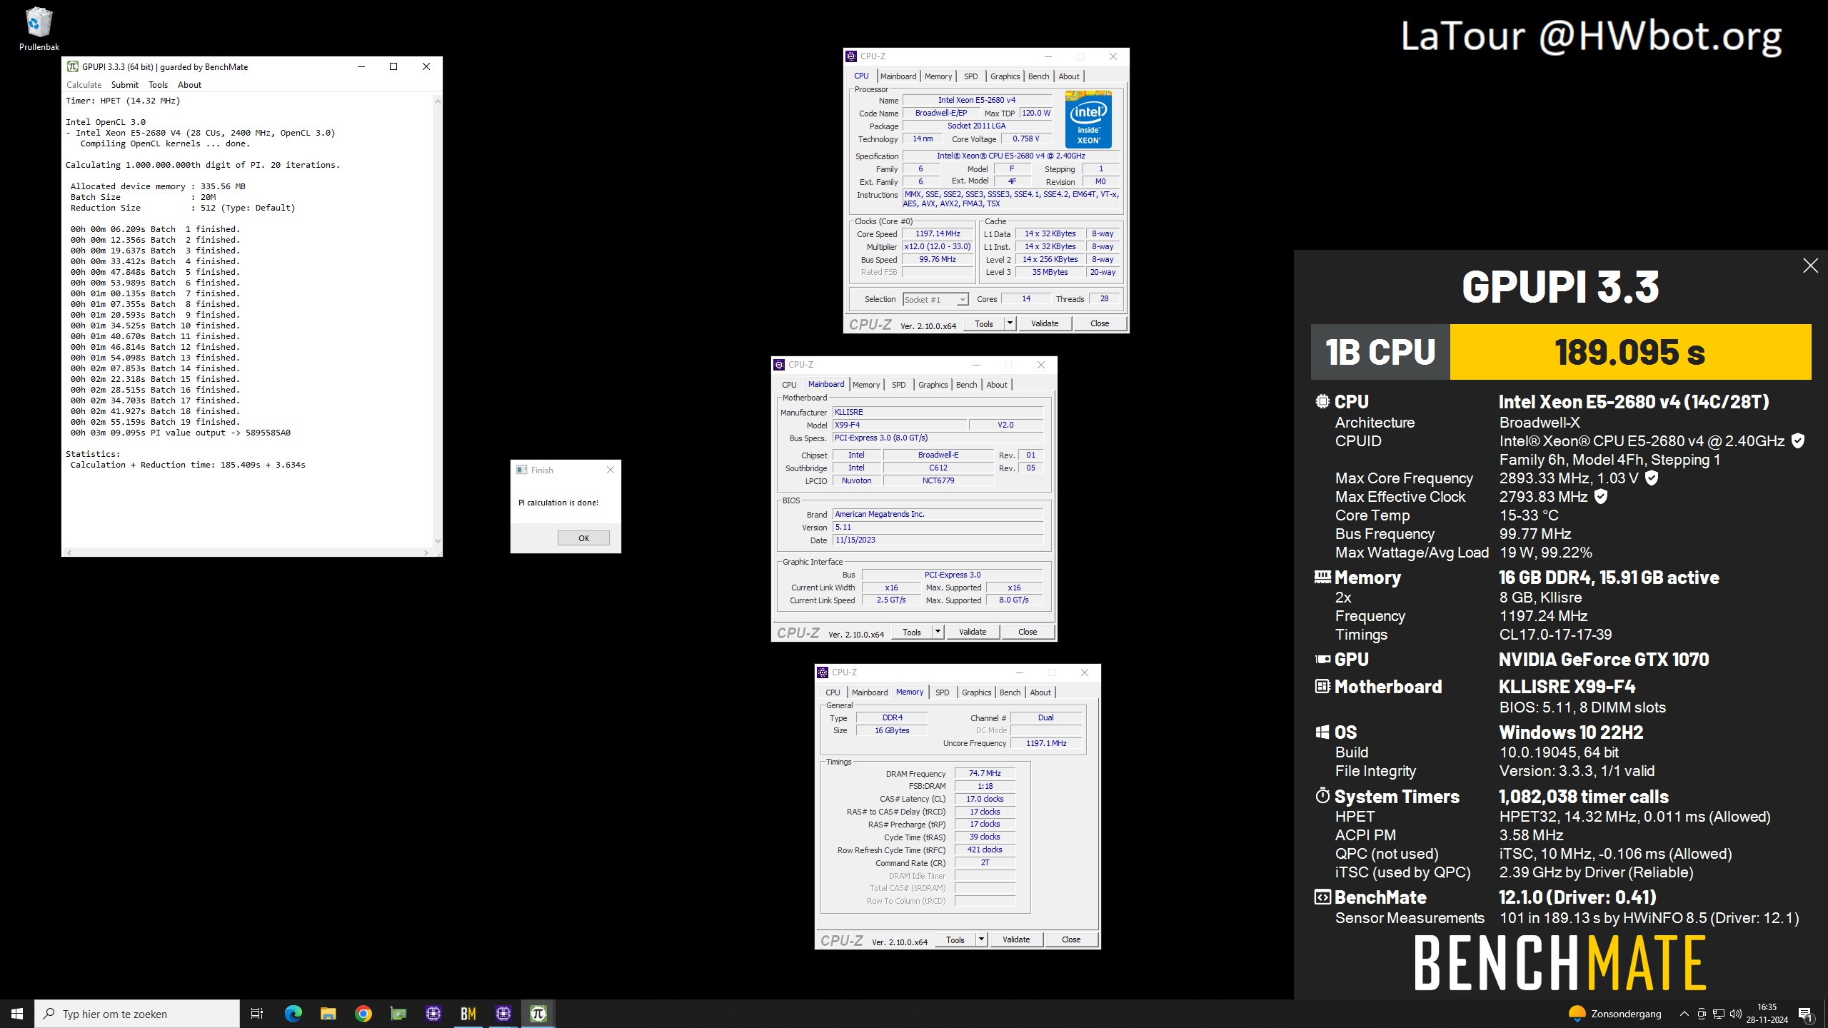The image size is (1828, 1028).
Task: Click the Tools button in CPU-Z Mainboard window
Action: pyautogui.click(x=912, y=632)
